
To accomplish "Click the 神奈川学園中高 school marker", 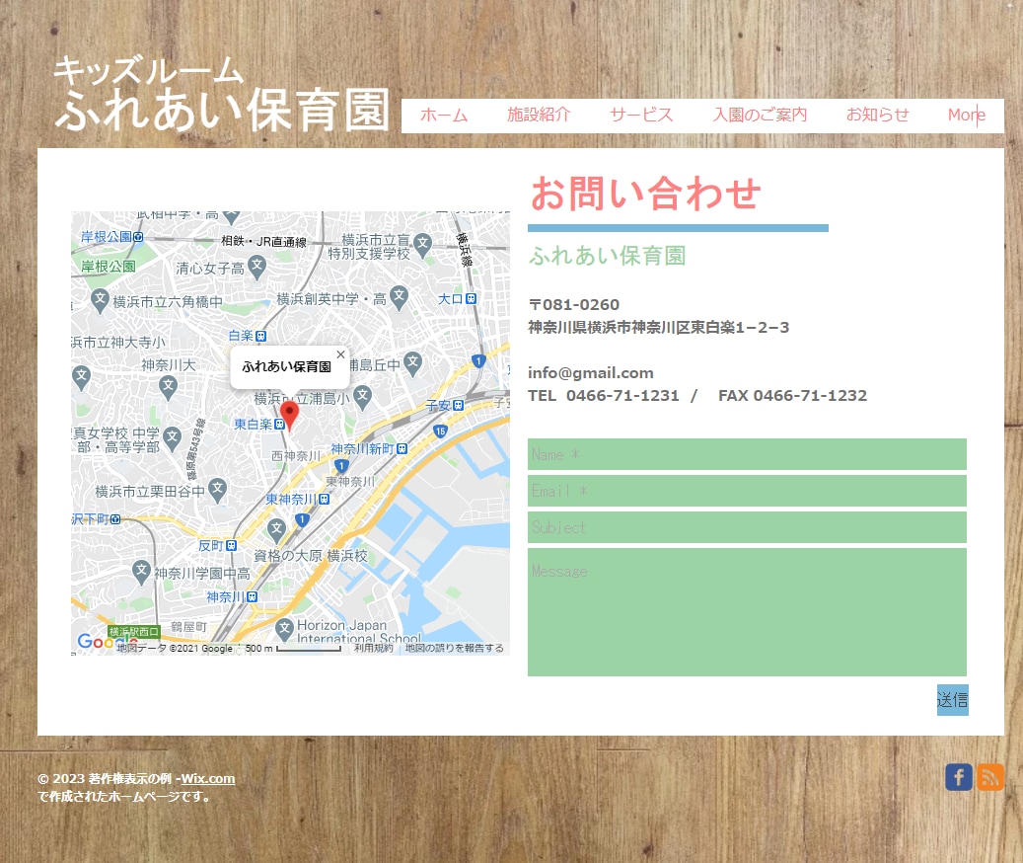I will tap(142, 571).
